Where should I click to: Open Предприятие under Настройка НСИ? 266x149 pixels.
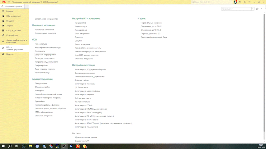pyautogui.click(x=80, y=23)
